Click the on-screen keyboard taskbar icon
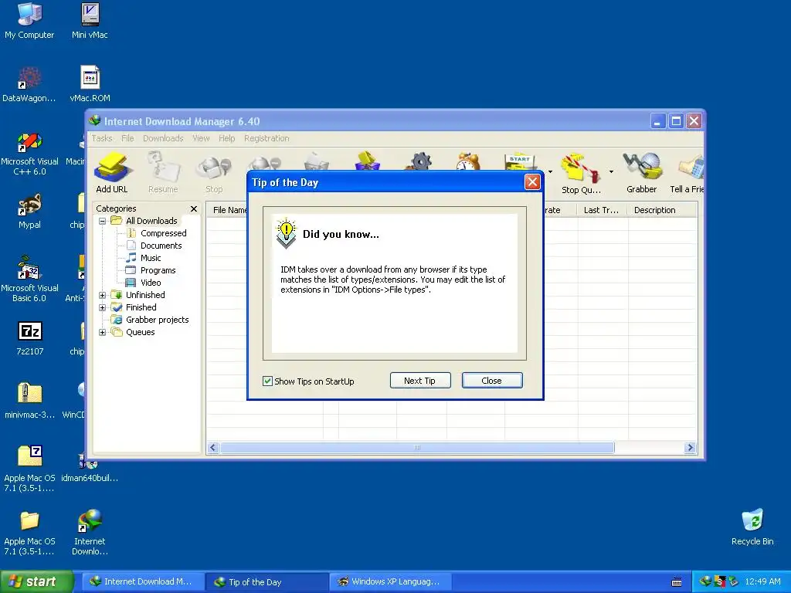The height and width of the screenshot is (593, 791). click(x=677, y=582)
